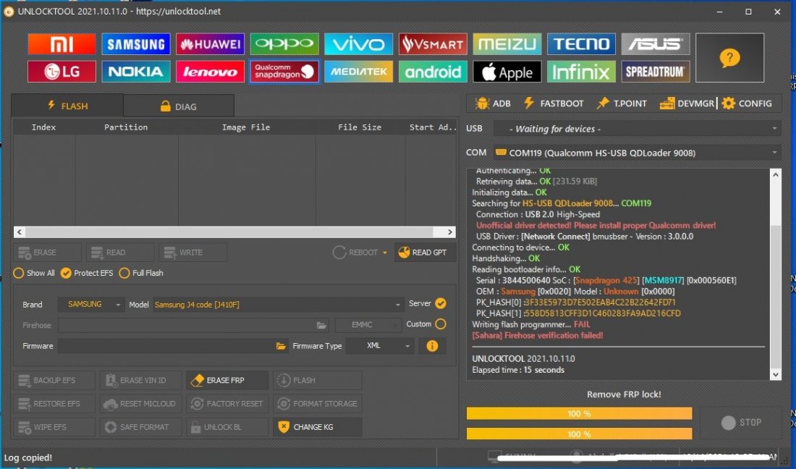Open DEVMGR device manager
The image size is (796, 469).
687,103
